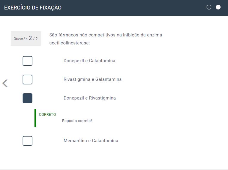This screenshot has width=228, height=170.
Task: Click the Reposta correta! message
Action: (x=77, y=121)
